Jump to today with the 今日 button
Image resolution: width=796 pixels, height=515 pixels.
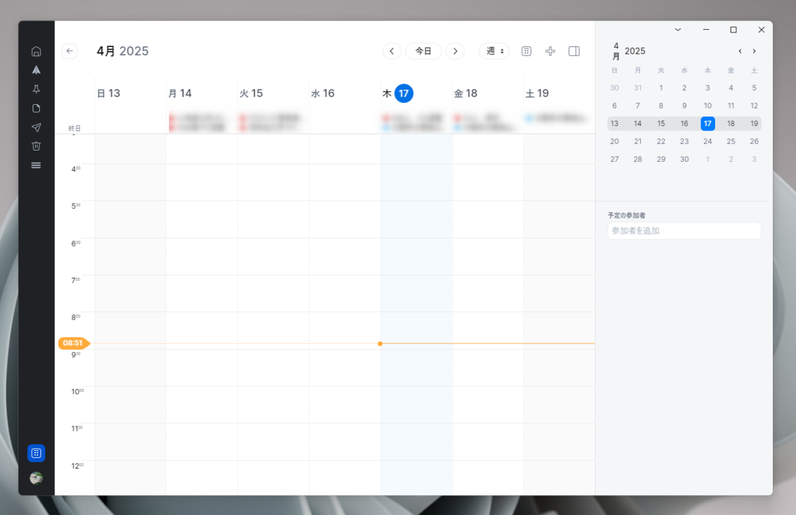[423, 51]
